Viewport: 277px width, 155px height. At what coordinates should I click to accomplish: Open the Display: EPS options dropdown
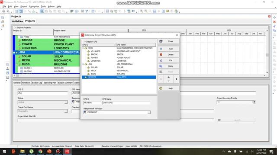85,42
